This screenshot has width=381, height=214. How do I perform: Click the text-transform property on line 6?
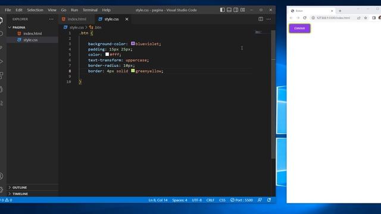tap(104, 60)
